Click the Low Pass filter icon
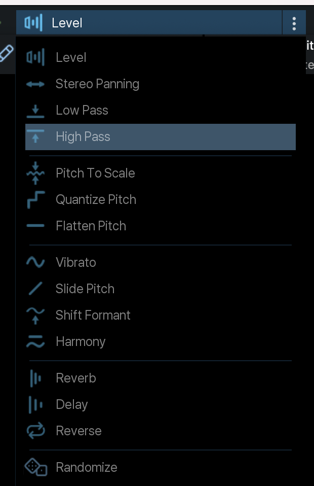 pyautogui.click(x=35, y=111)
